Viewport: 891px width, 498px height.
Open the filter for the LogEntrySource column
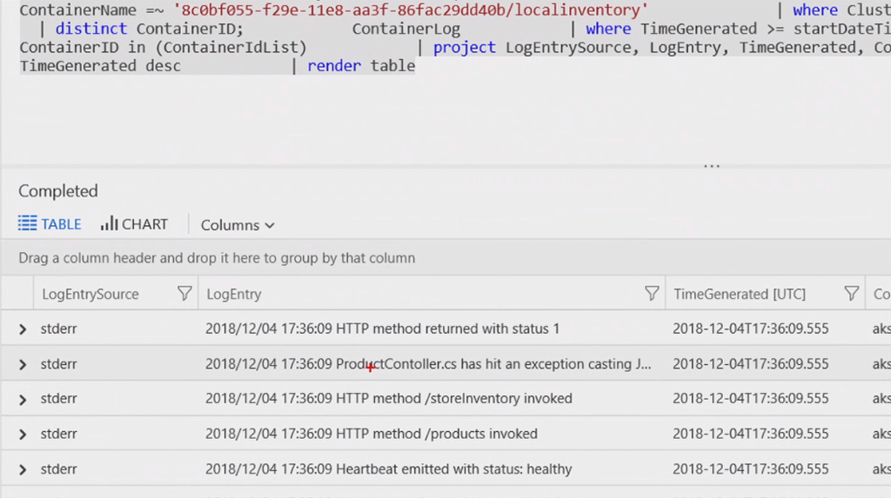(184, 294)
